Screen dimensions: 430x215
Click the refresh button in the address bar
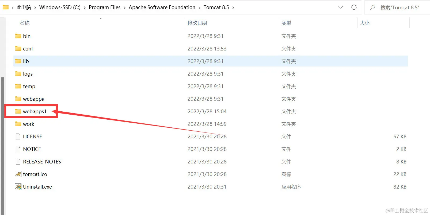tap(354, 7)
